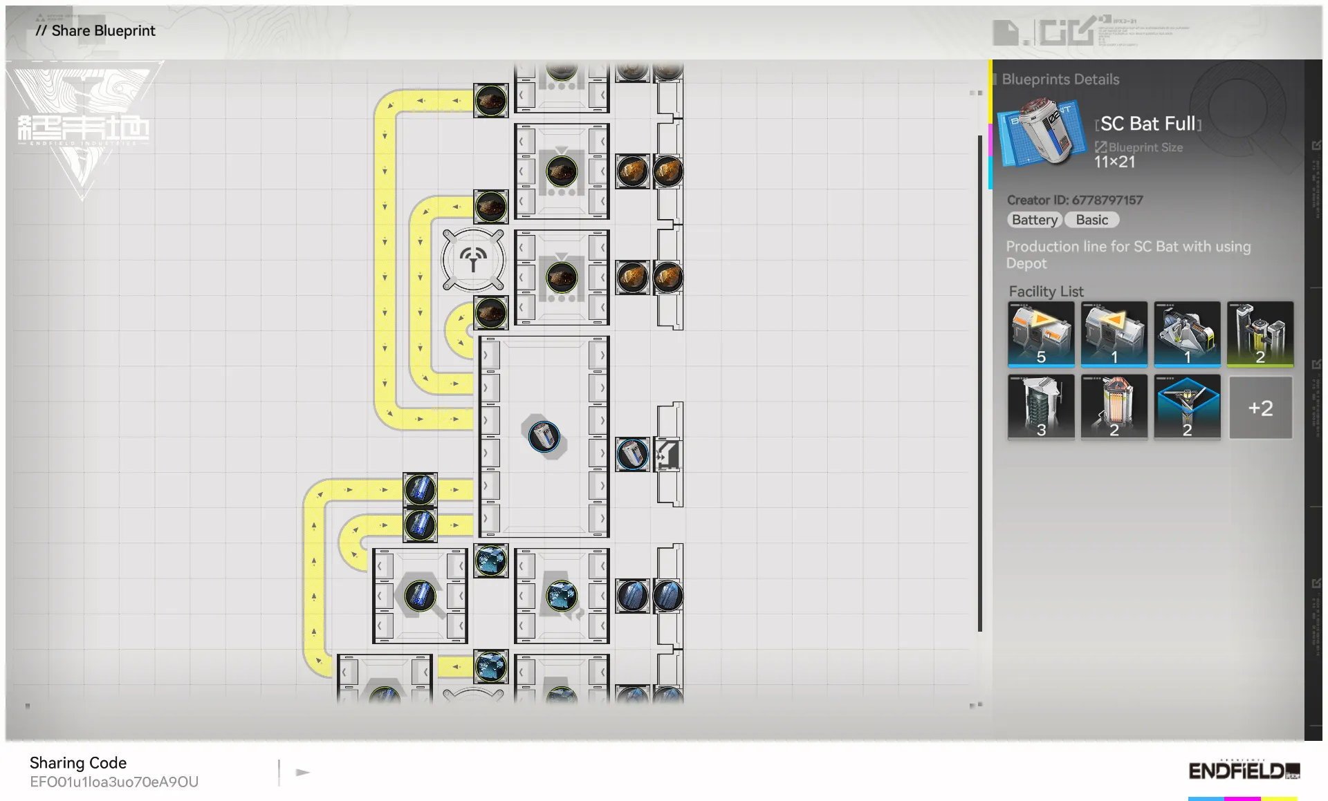Click the depot output port beside the battery

pyautogui.click(x=667, y=455)
